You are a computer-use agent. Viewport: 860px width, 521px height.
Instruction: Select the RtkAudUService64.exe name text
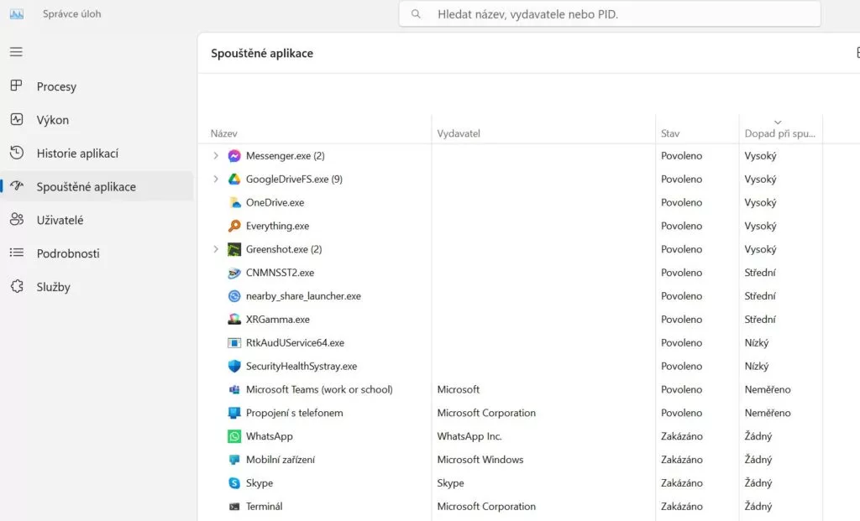coord(295,343)
